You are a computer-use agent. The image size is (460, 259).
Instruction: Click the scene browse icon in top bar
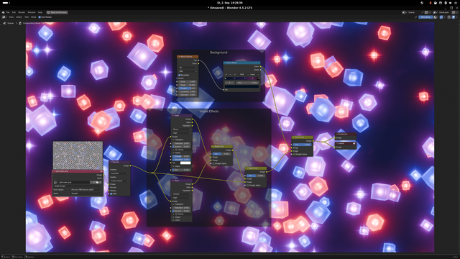click(404, 12)
